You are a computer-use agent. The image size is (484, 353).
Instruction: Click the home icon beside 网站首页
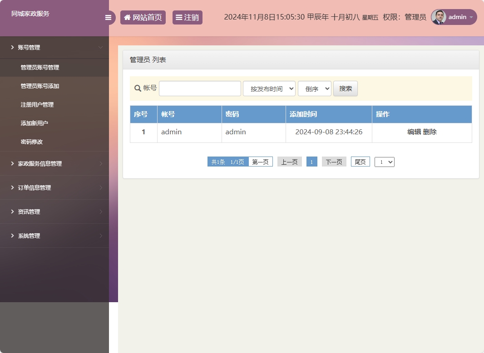point(127,17)
